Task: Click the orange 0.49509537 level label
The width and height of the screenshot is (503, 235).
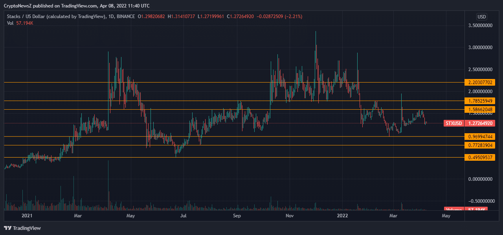Action: [479, 158]
